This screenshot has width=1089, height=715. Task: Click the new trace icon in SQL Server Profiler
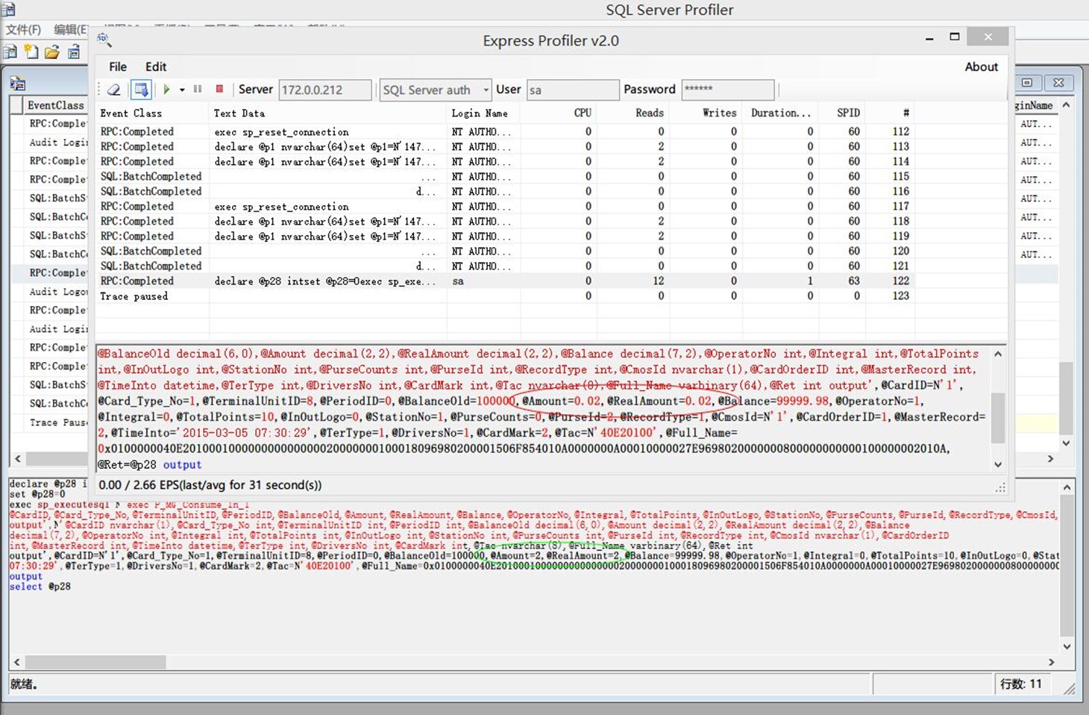[10, 52]
